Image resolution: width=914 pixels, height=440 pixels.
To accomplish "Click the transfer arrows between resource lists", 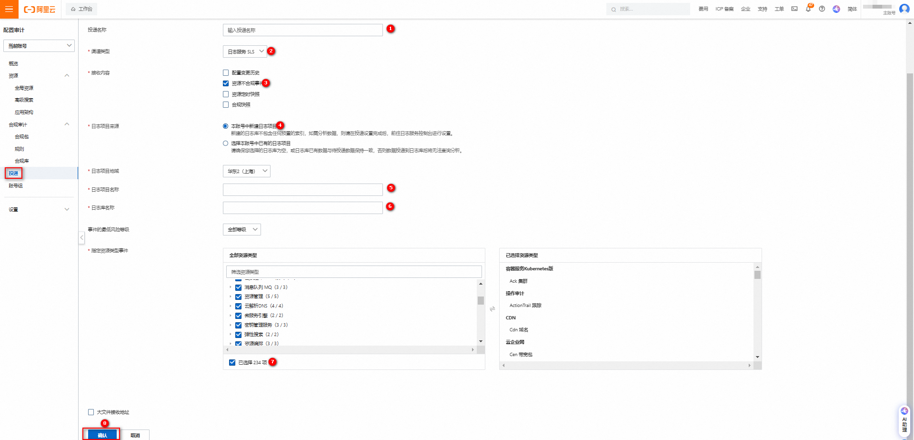I will coord(492,309).
